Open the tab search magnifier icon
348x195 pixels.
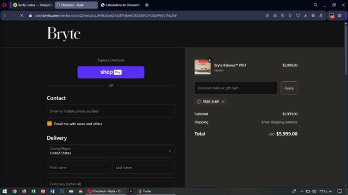coord(315,5)
